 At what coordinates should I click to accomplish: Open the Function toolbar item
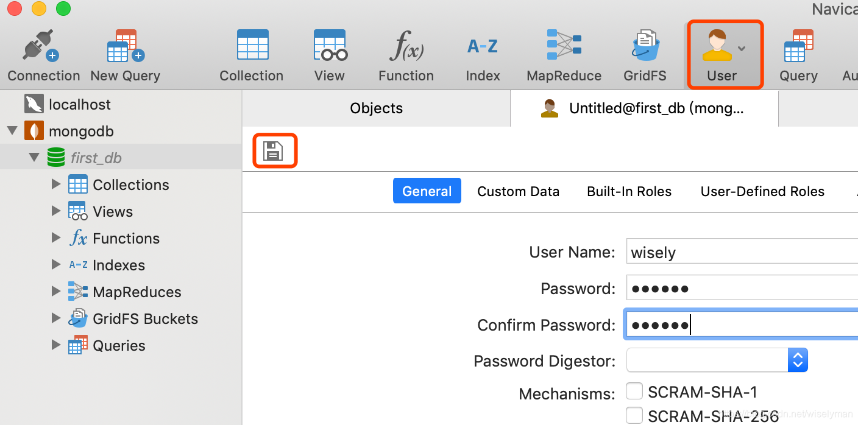406,56
